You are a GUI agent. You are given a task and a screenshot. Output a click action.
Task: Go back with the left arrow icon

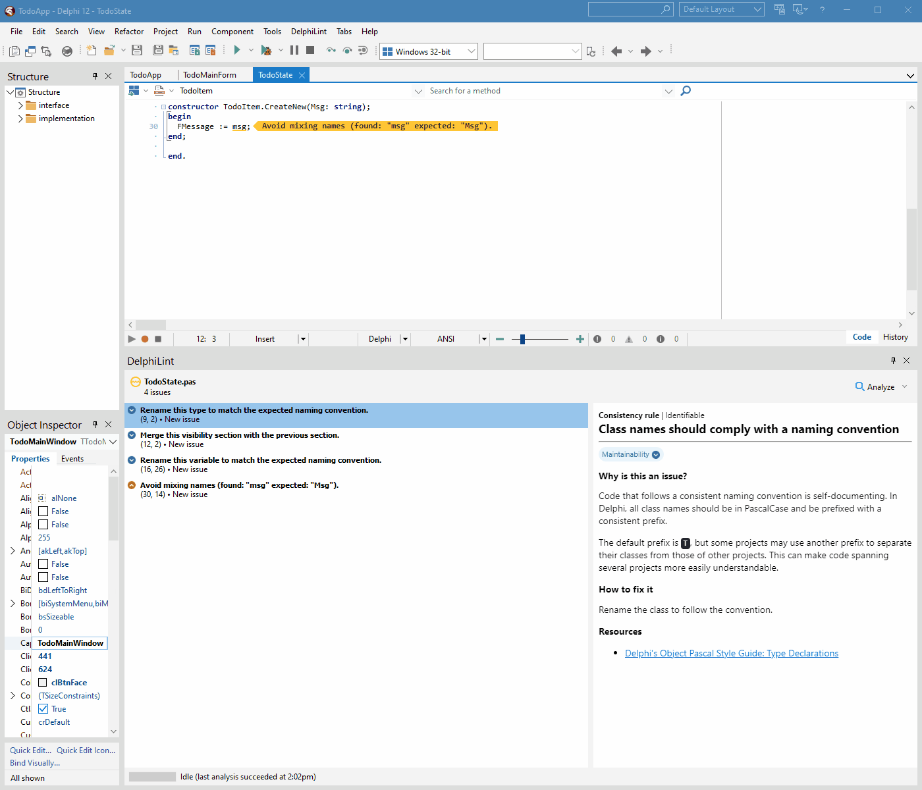pos(616,51)
